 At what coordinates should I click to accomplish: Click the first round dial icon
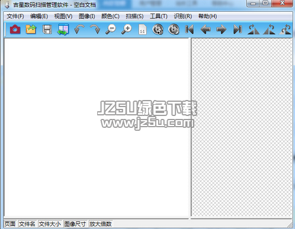(x=158, y=30)
